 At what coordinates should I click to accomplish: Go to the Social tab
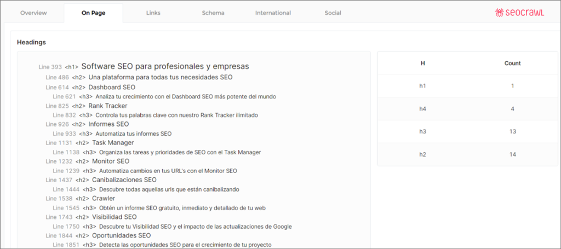point(333,13)
